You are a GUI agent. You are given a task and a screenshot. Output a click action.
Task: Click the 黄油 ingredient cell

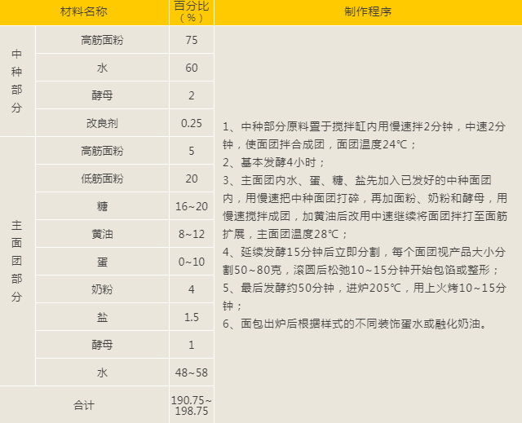coord(102,234)
